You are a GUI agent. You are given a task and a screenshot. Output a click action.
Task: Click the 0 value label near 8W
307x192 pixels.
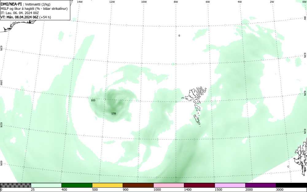(179, 36)
